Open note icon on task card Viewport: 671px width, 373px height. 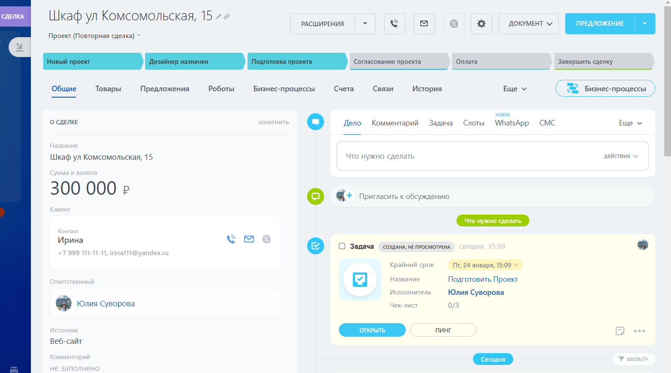click(620, 331)
